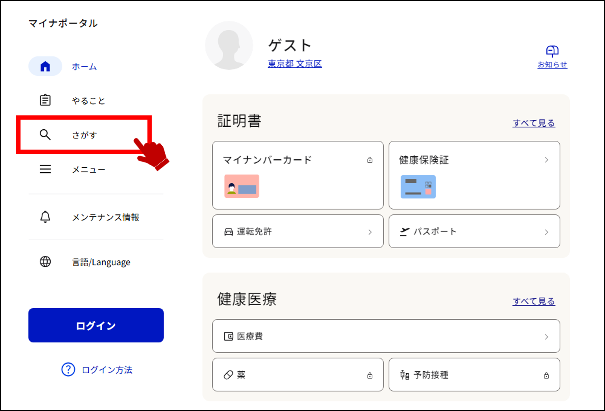Click the lock icon on 薬 row
The image size is (605, 411).
[370, 376]
